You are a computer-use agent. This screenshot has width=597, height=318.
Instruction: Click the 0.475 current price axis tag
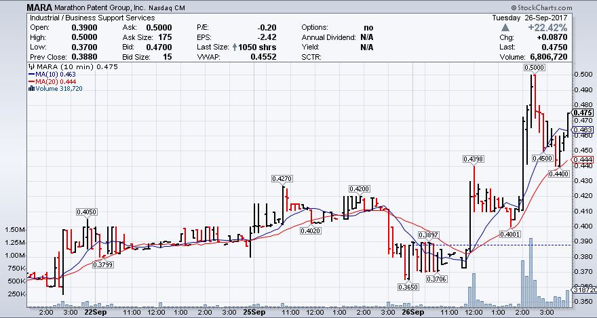coord(583,113)
